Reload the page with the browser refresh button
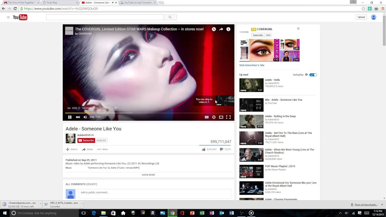The image size is (386, 217). click(15, 9)
